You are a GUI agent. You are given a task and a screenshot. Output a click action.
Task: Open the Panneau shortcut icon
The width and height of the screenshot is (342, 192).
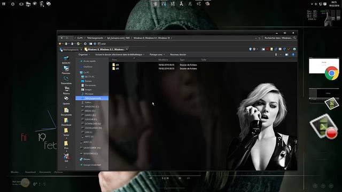tap(66, 70)
